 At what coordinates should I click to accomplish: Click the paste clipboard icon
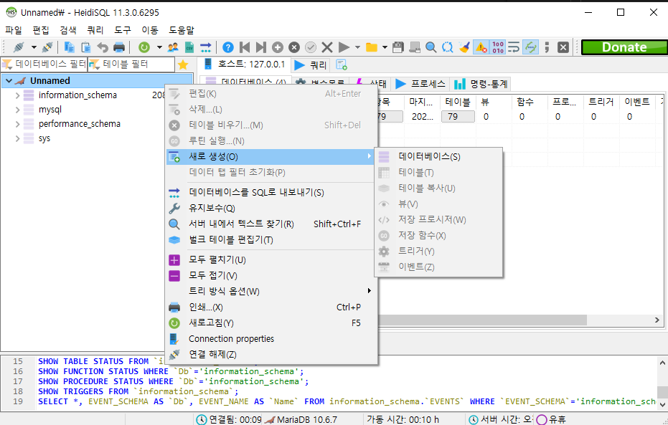coord(85,47)
